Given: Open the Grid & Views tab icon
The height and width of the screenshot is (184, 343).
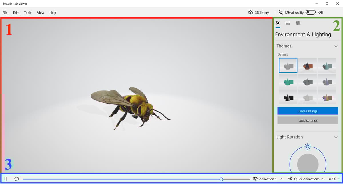Looking at the screenshot, I should tap(298, 23).
